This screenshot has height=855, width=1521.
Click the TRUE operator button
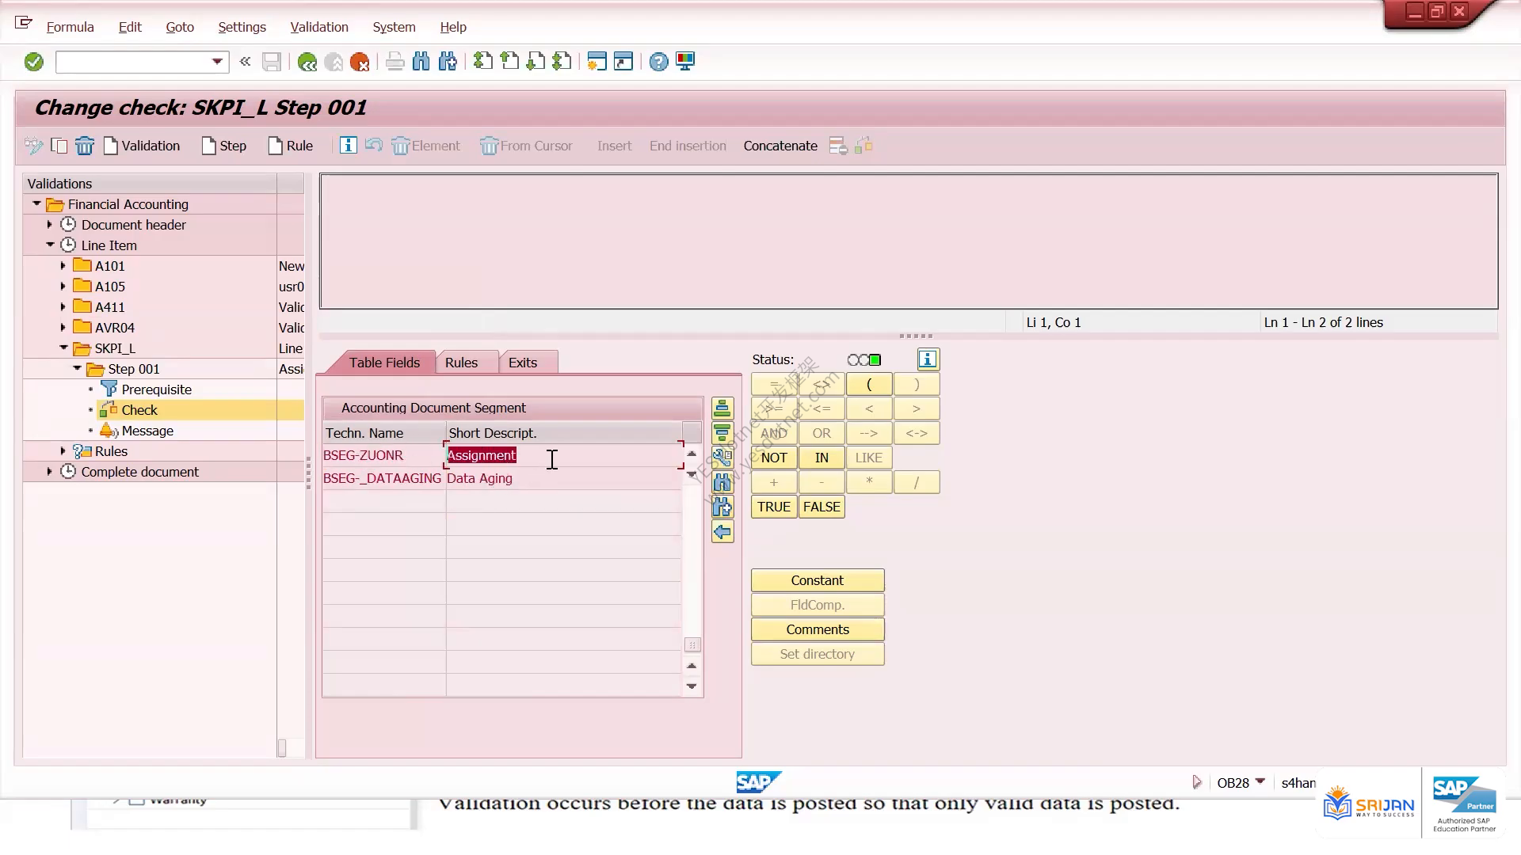point(774,507)
